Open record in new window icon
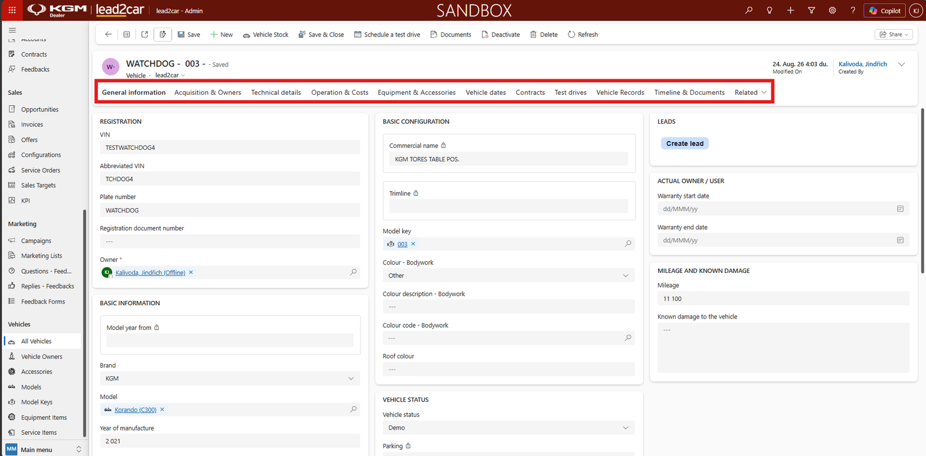 (x=145, y=35)
